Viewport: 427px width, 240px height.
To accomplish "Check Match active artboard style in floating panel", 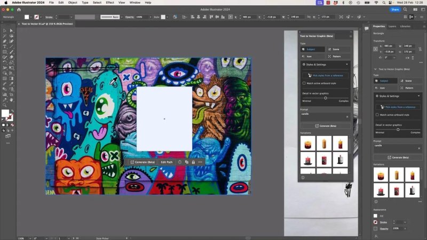I will pos(304,83).
